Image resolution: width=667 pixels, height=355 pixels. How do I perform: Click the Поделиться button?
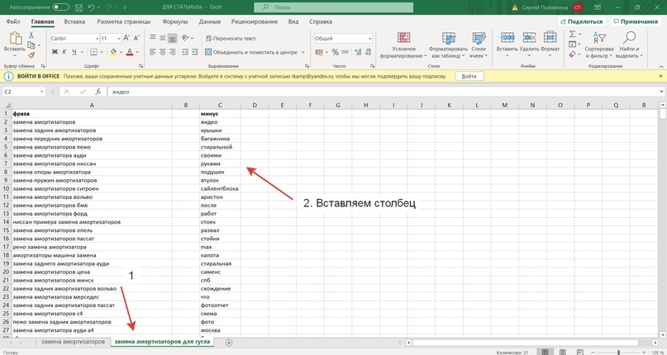[x=582, y=21]
